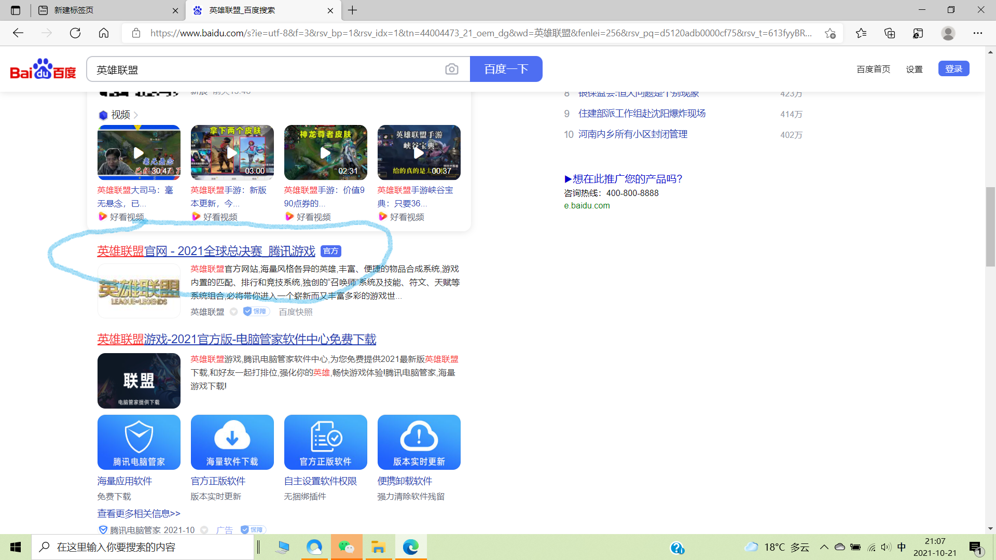Open the Windows Start menu
This screenshot has height=560, width=996.
pos(16,547)
